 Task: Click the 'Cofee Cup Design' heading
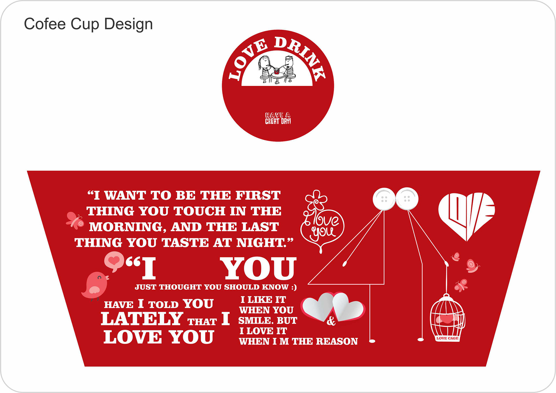pyautogui.click(x=88, y=24)
